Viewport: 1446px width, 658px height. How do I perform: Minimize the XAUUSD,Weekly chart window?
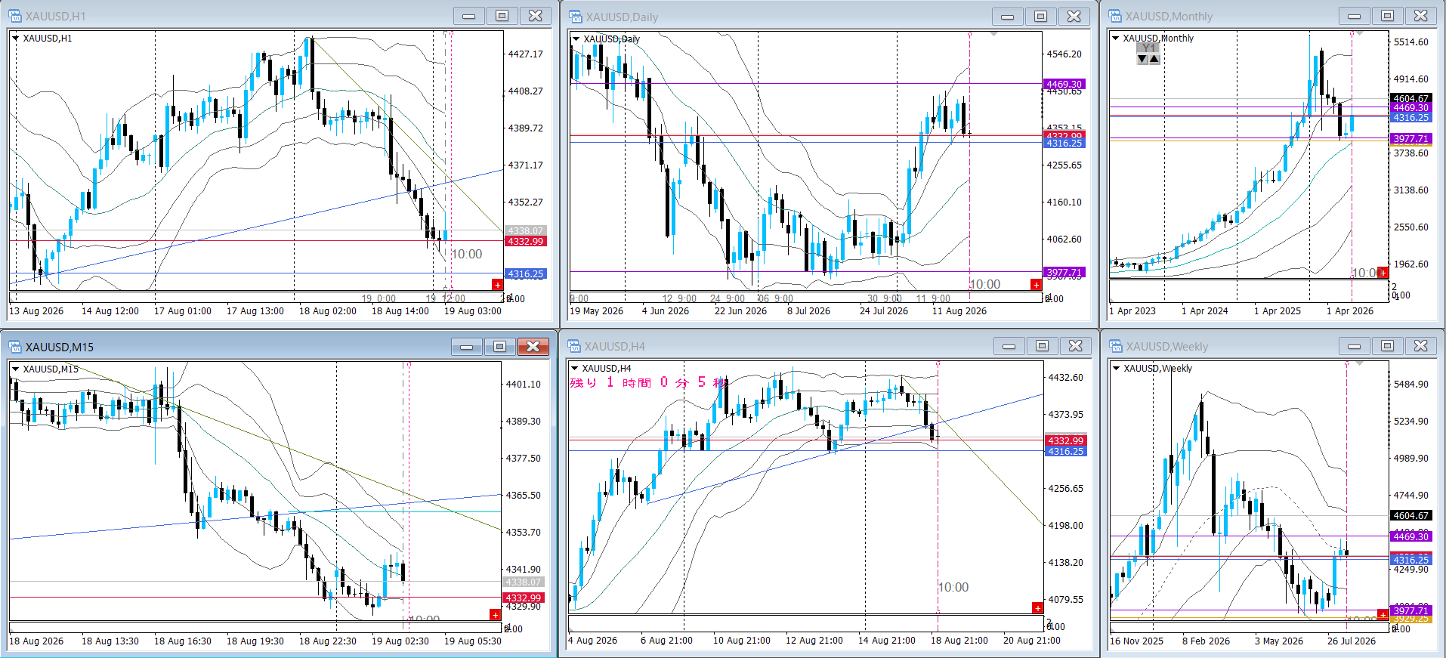click(1354, 346)
